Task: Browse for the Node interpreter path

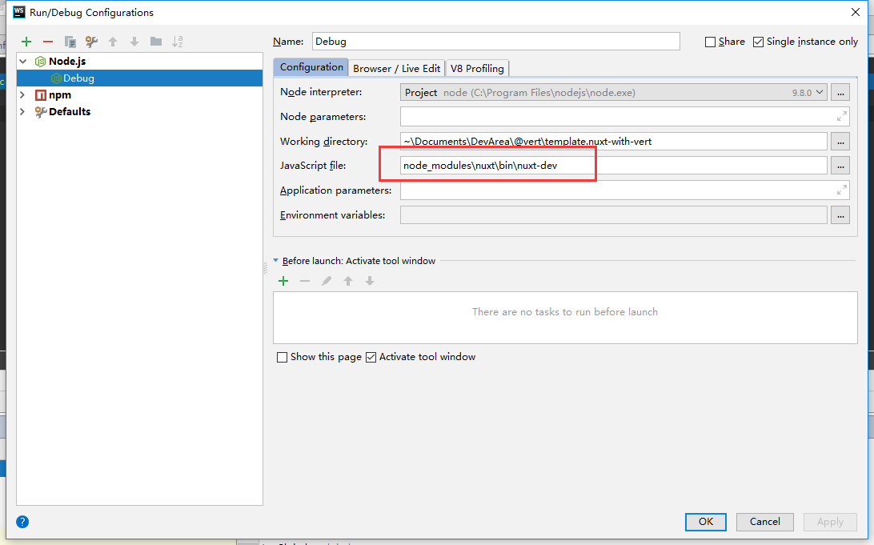Action: click(840, 92)
